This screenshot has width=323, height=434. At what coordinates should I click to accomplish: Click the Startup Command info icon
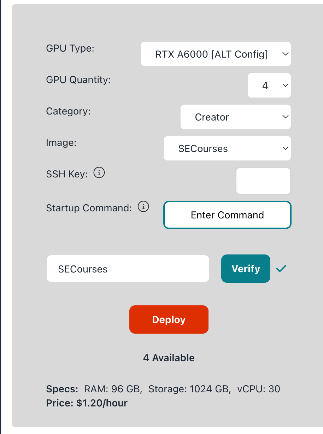click(x=143, y=207)
